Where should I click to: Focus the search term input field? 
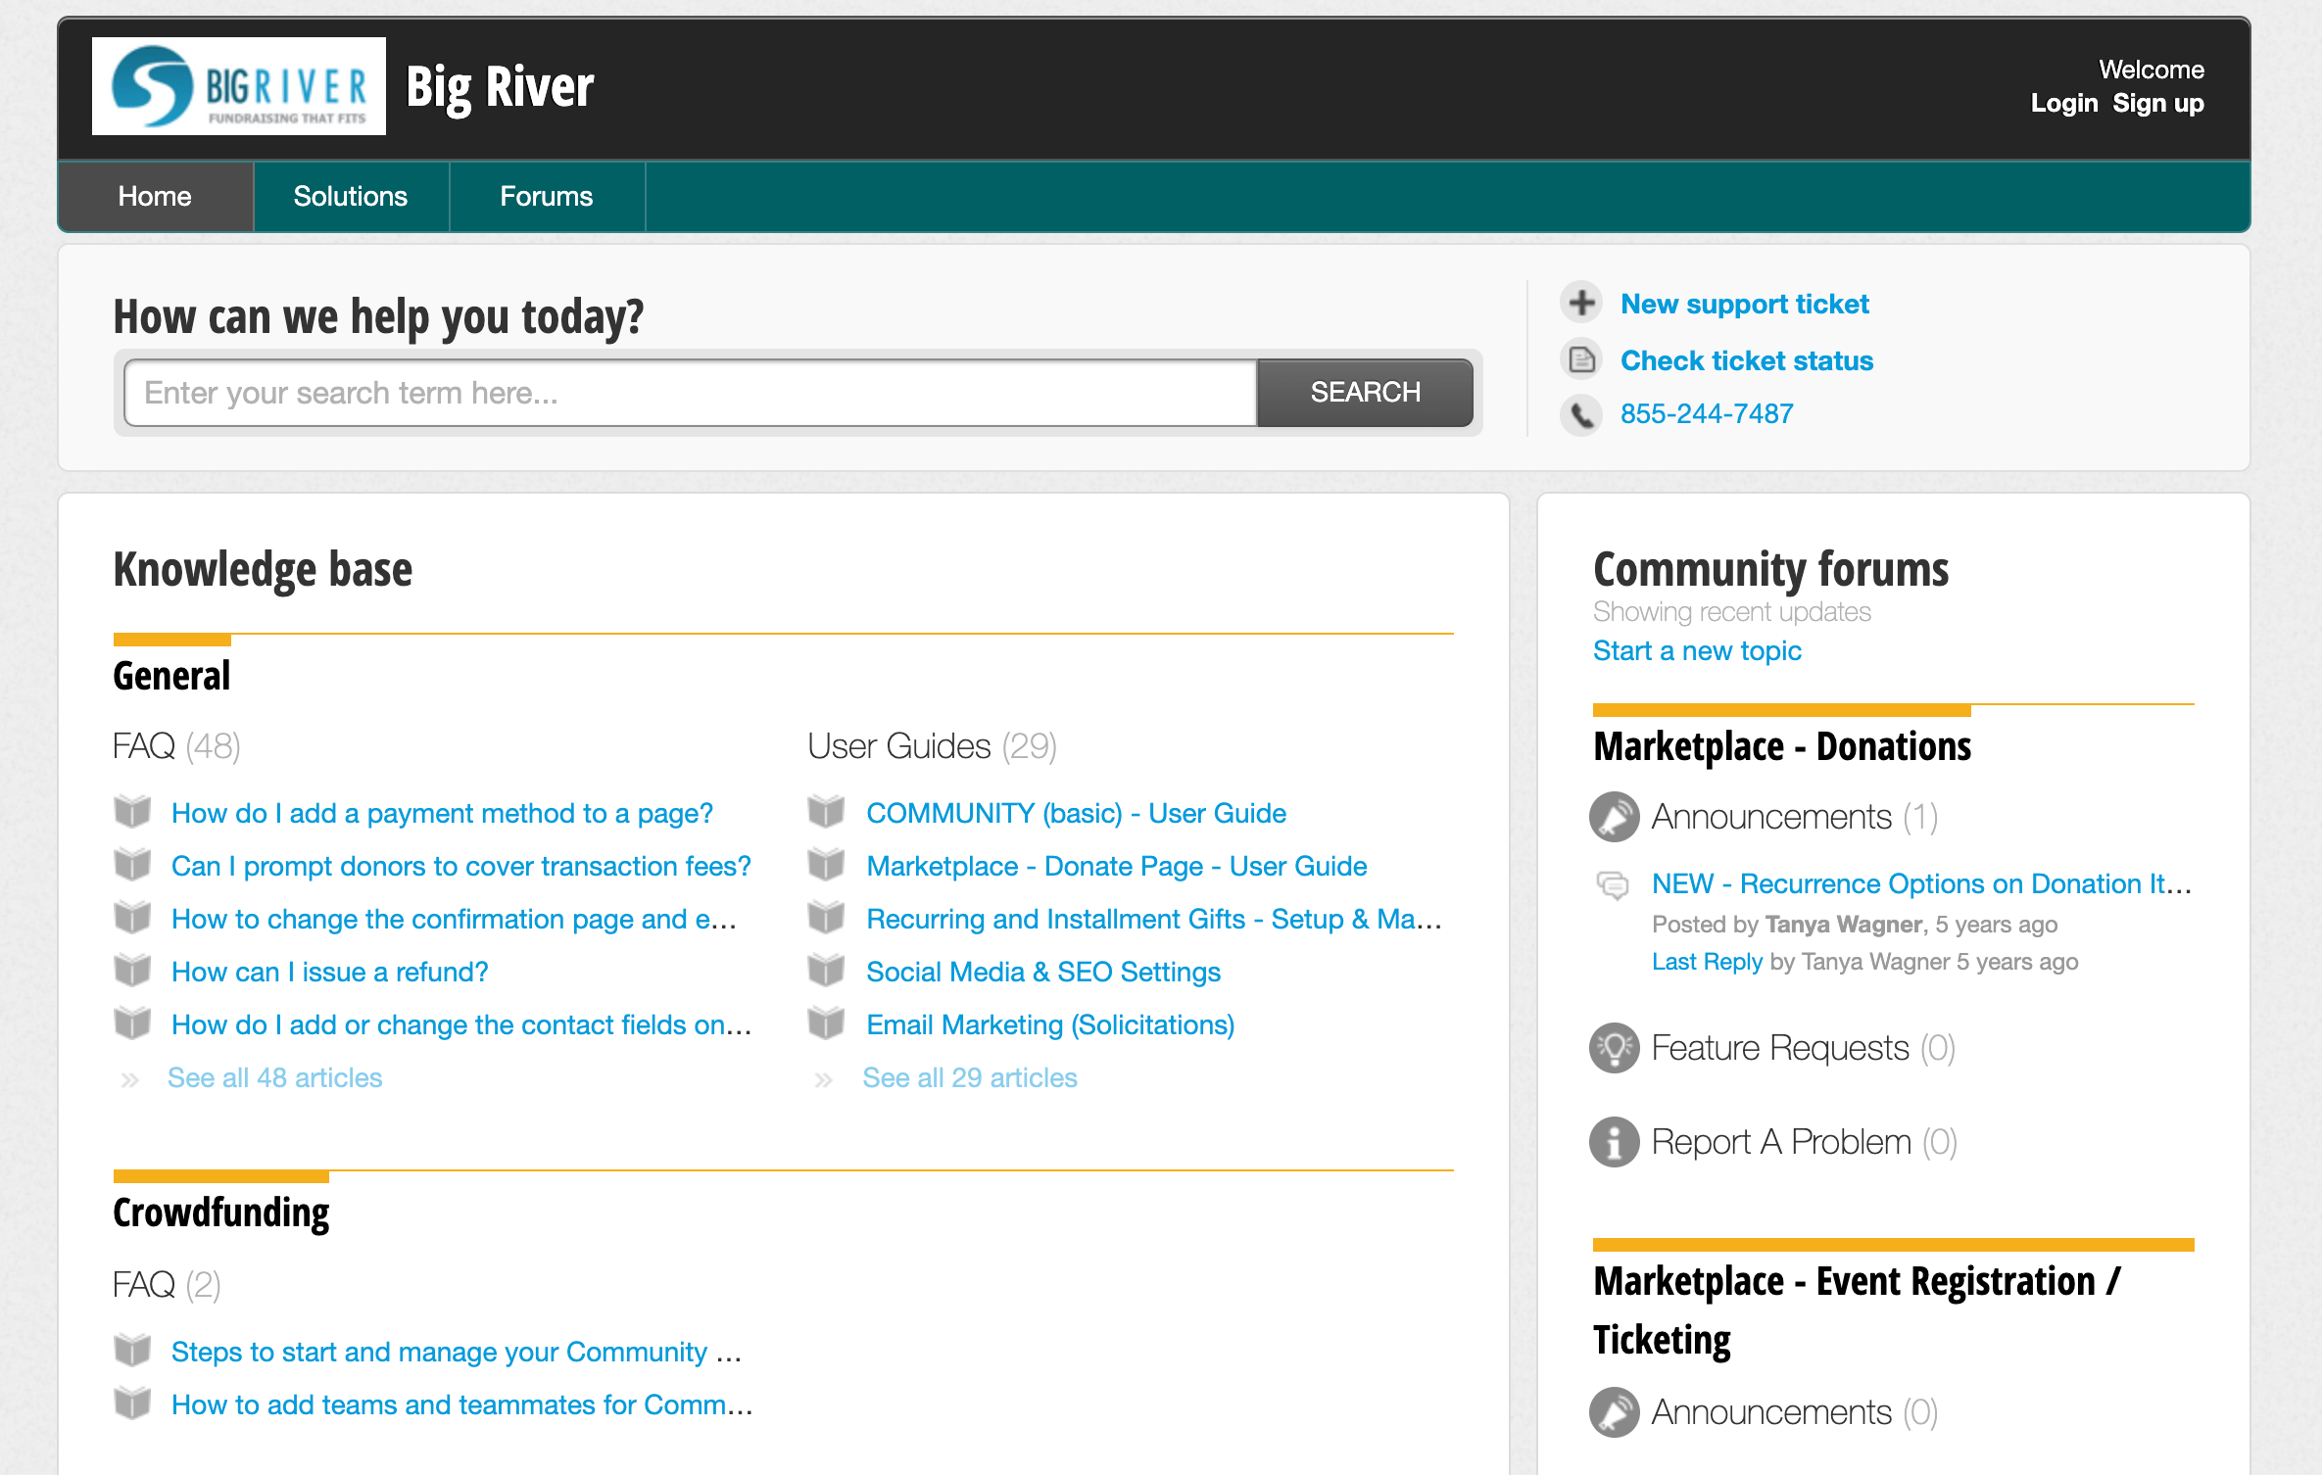click(x=690, y=393)
